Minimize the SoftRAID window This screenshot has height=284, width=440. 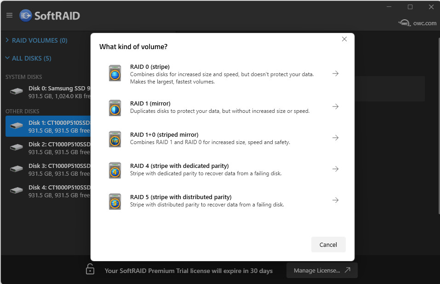click(389, 7)
